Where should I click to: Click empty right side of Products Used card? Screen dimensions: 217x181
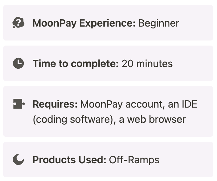[x=187, y=160]
